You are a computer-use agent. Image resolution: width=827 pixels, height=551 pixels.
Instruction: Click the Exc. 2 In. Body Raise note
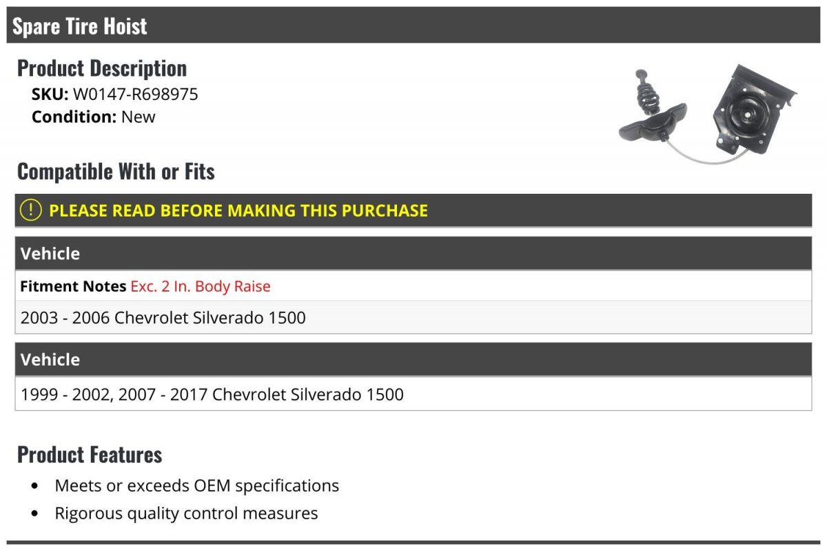click(201, 286)
